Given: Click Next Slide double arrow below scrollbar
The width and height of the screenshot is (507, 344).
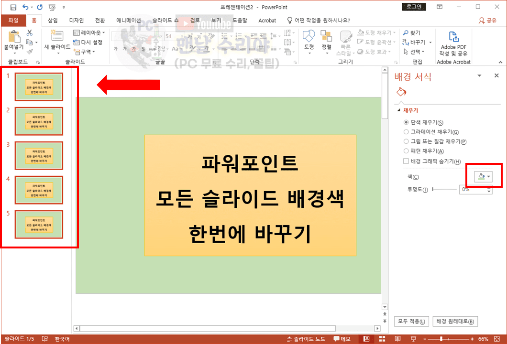Looking at the screenshot, I should (x=385, y=321).
